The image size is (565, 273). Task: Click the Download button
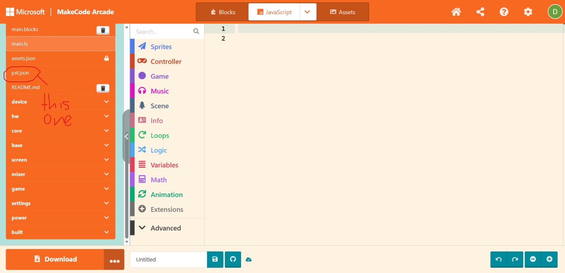55,259
